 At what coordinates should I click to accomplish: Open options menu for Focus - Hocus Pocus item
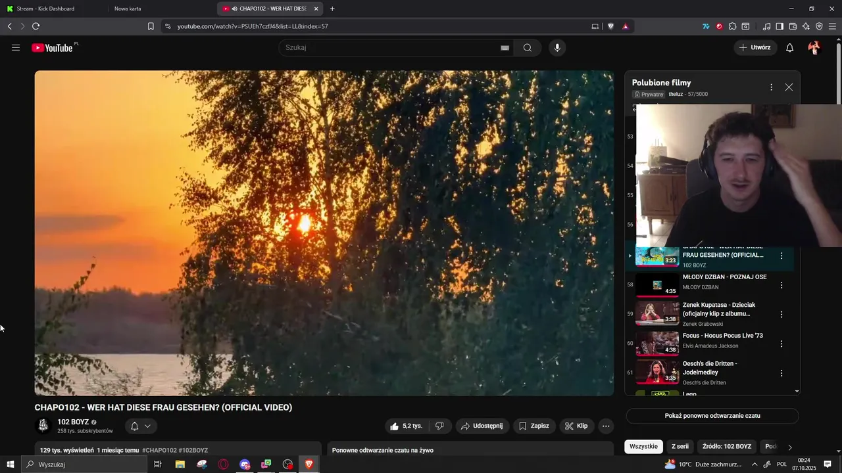781,344
